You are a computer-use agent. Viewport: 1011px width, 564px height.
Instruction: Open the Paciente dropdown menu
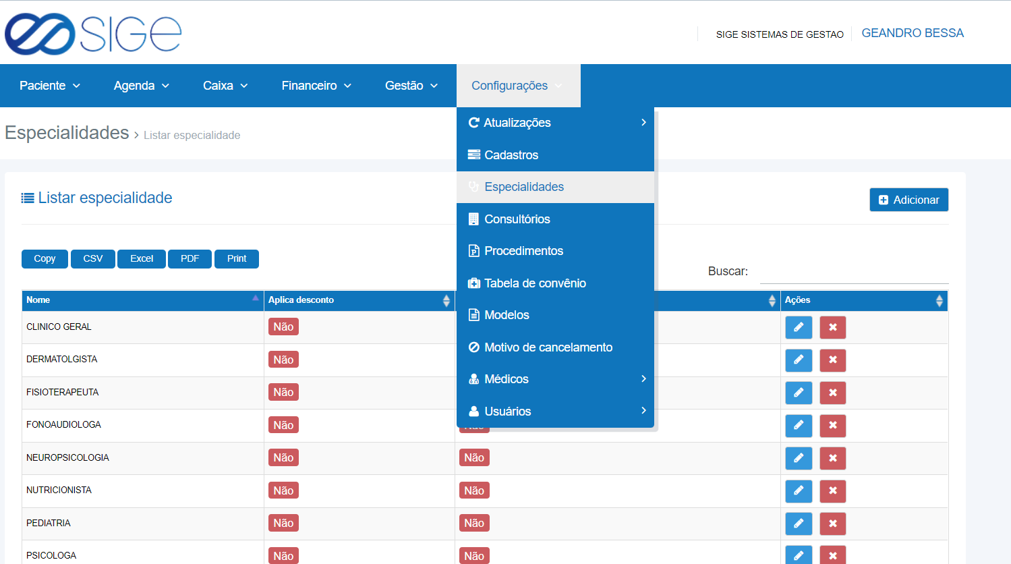(x=50, y=86)
